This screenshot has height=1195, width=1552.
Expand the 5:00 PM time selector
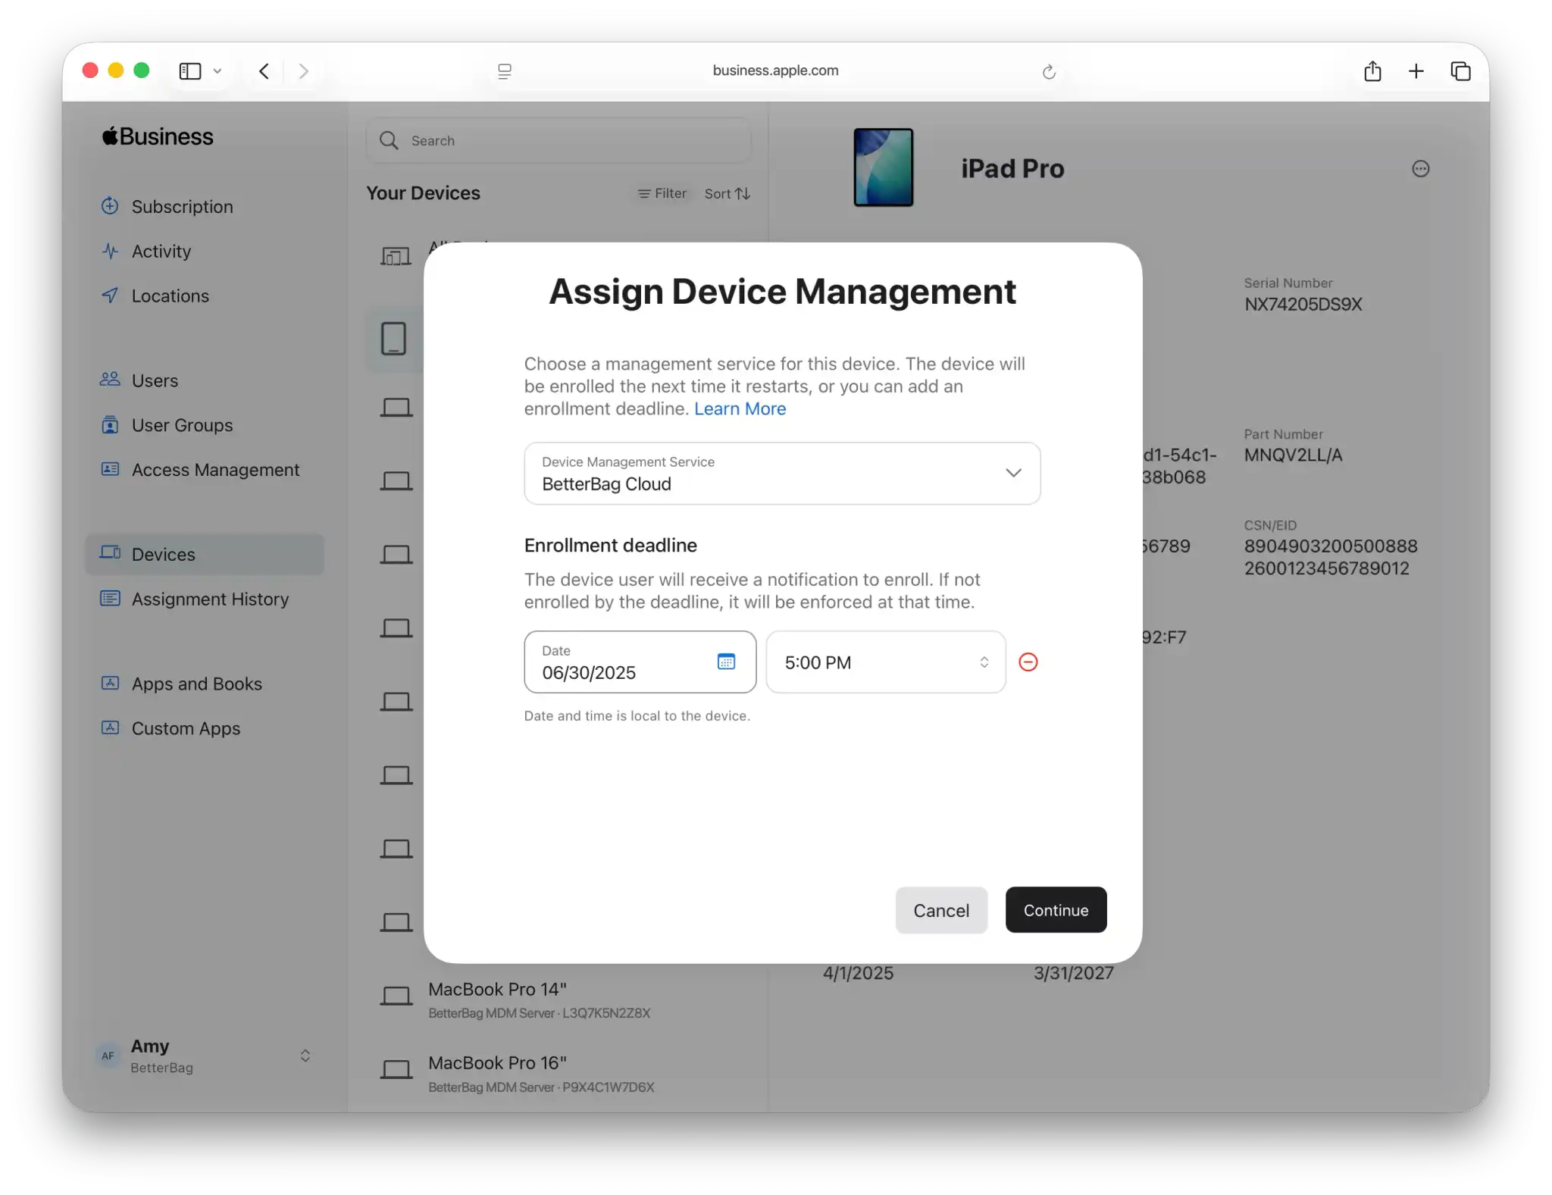click(x=984, y=662)
